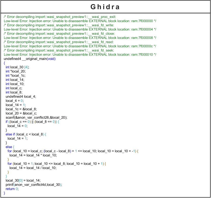
Task: Click the ram:7f000000 error location line
Action: tap(80, 21)
